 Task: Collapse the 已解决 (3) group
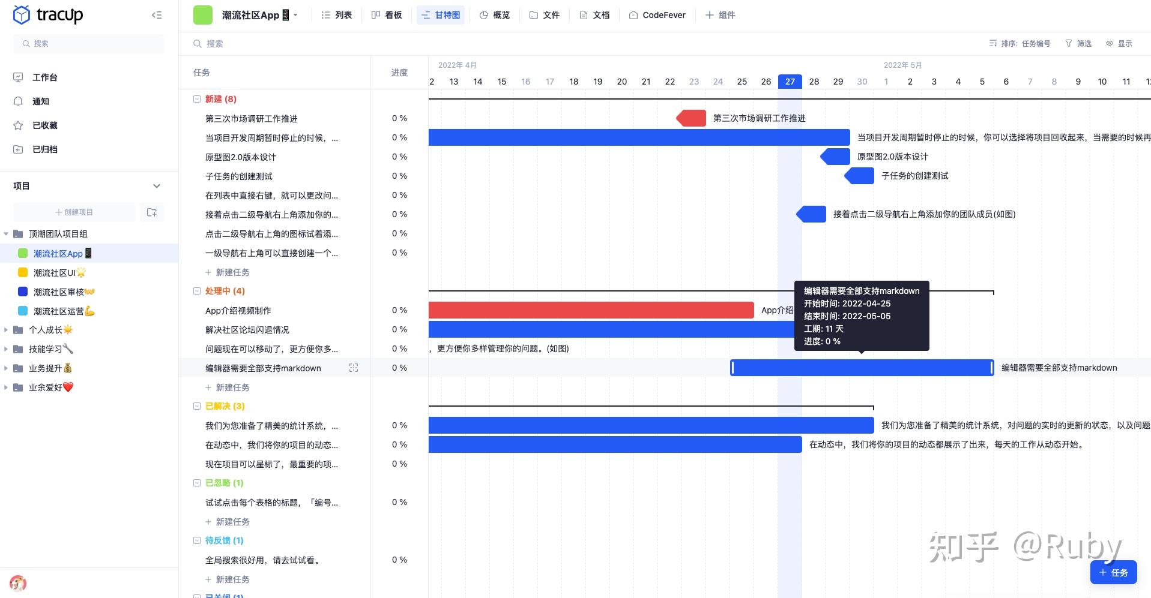(196, 406)
